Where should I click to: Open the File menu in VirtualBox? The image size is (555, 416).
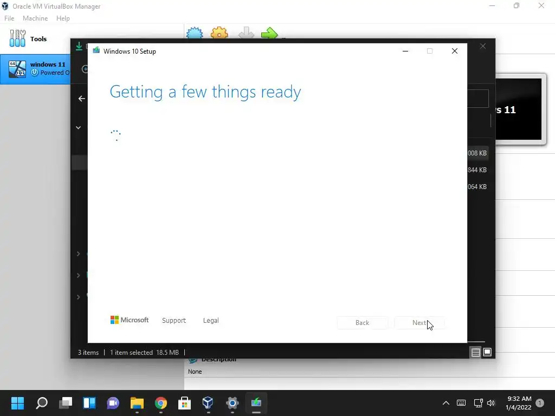coord(9,18)
